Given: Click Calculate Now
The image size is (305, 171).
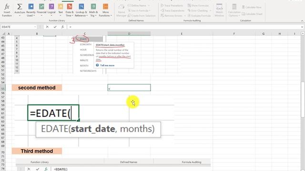Looking at the screenshot, I should tap(252, 7).
